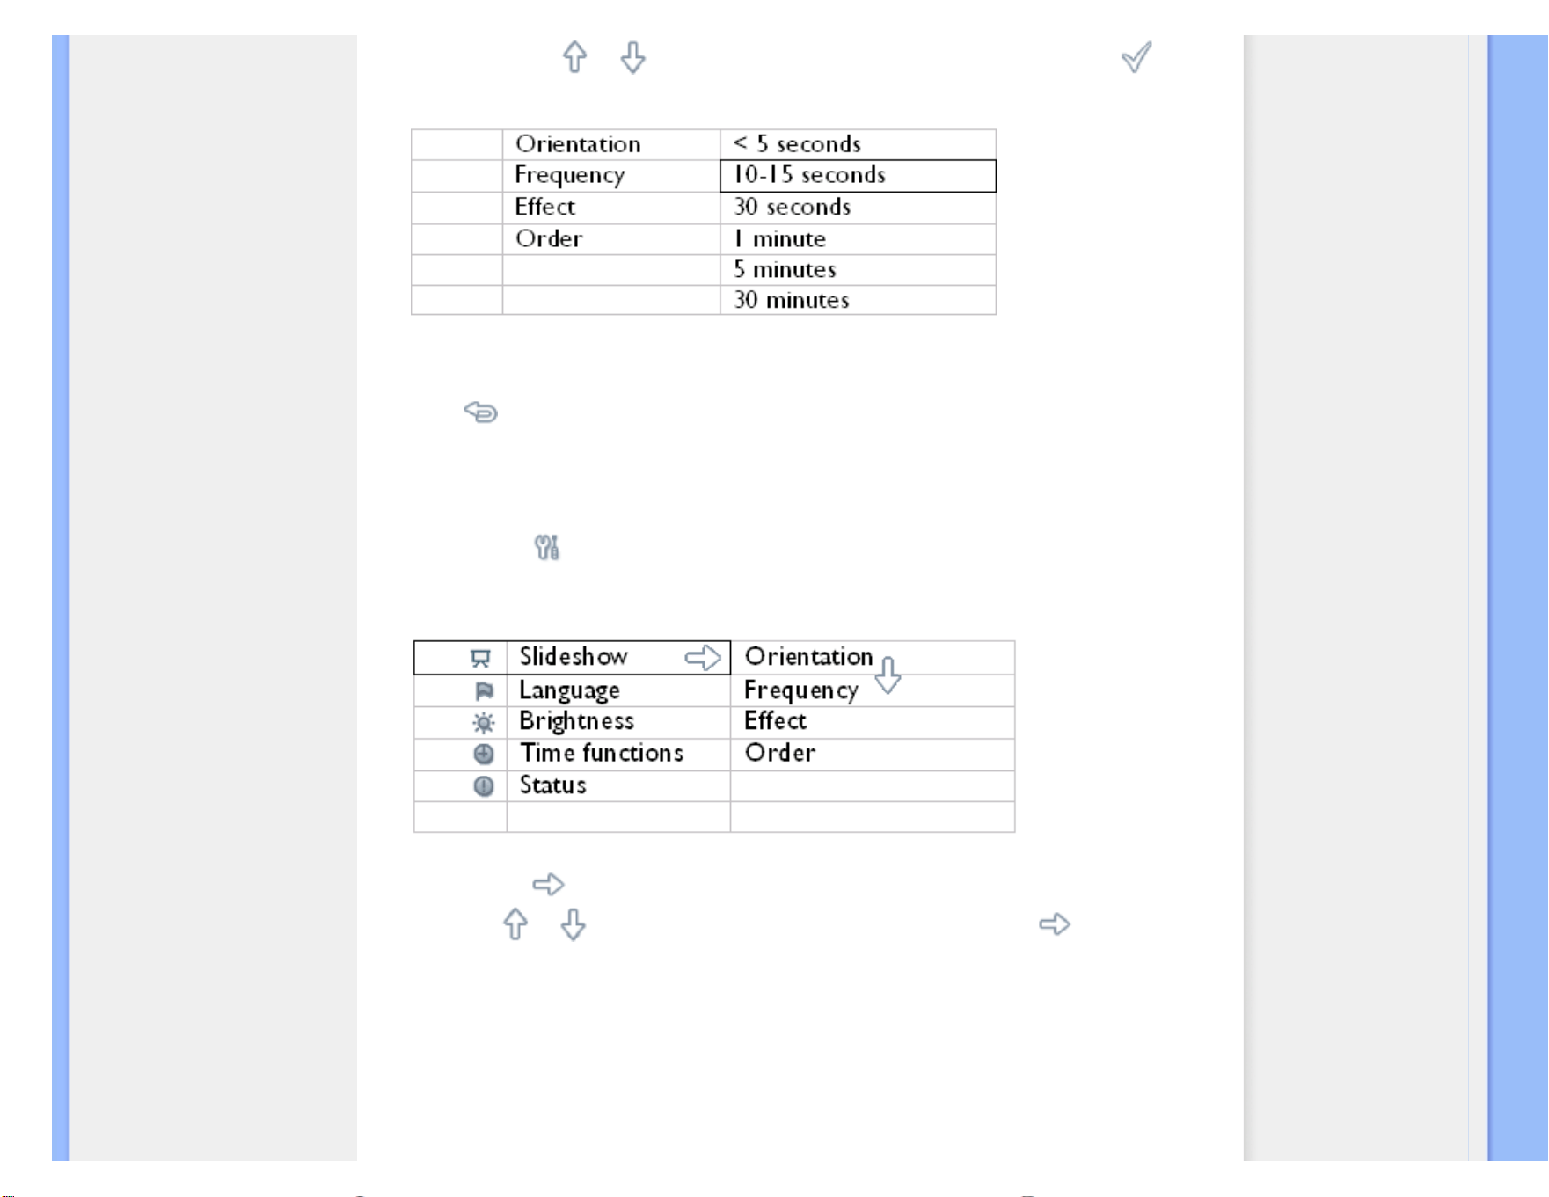Image resolution: width=1549 pixels, height=1197 pixels.
Task: Choose the 1 minute option
Action: 858,239
